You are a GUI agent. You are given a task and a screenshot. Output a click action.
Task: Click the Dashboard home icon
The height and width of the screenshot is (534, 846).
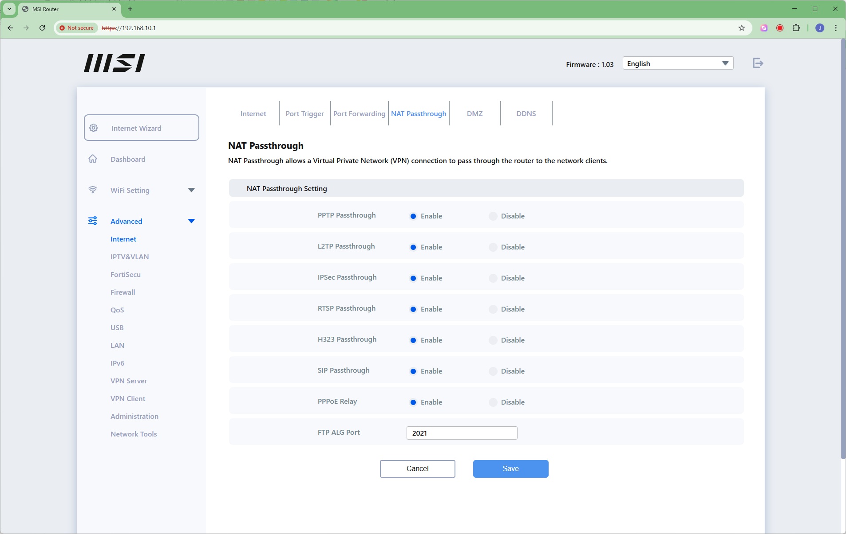click(93, 159)
